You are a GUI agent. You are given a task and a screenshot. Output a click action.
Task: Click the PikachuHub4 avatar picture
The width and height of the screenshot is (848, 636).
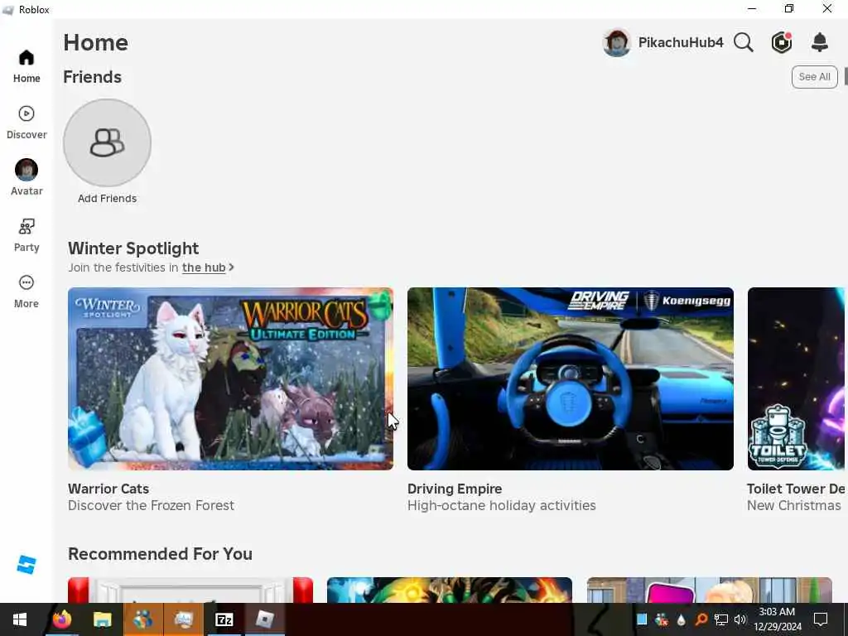coord(616,42)
